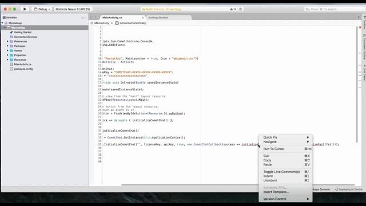Run the project with the play button
The height and width of the screenshot is (206, 366).
pyautogui.click(x=25, y=9)
